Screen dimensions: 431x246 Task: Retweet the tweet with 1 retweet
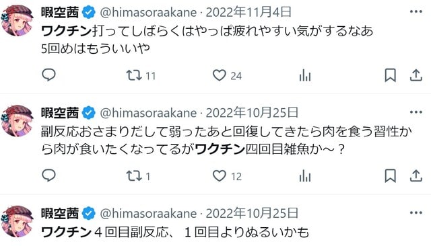134,176
